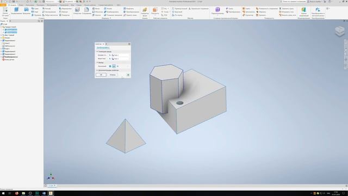Expand the first solid body node

point(3,29)
